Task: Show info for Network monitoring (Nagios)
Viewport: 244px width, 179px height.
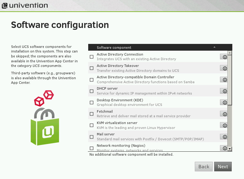Action: (x=224, y=148)
